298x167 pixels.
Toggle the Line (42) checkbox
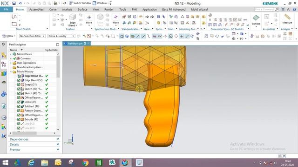(x=19, y=124)
